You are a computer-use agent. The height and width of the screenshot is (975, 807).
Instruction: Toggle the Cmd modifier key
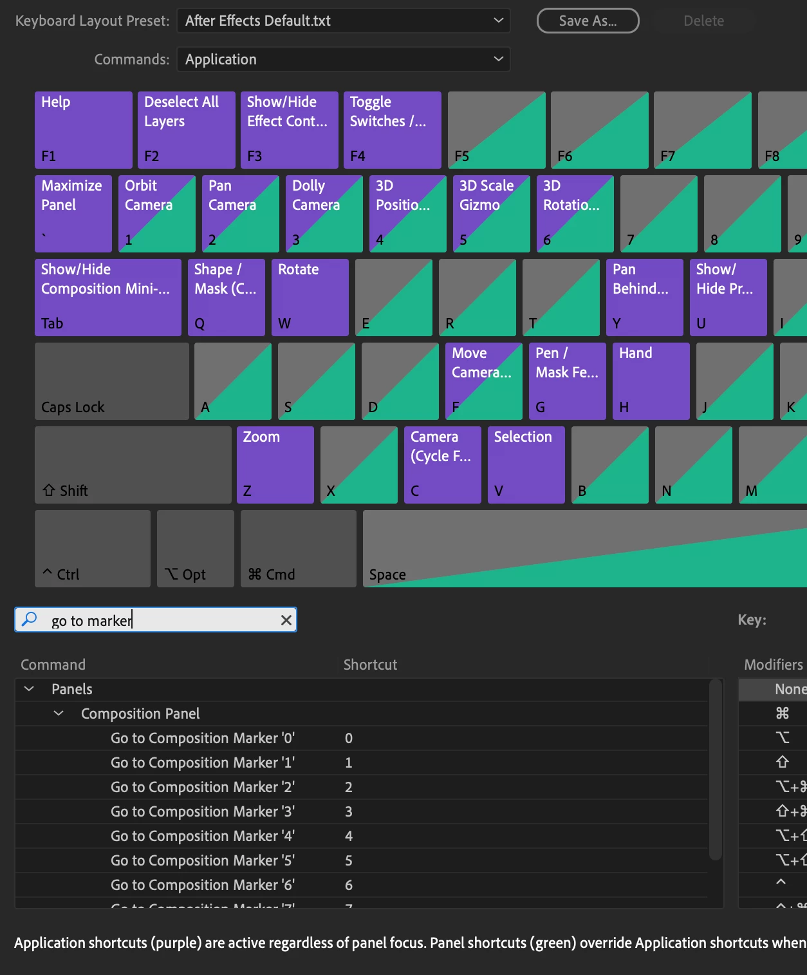click(299, 549)
